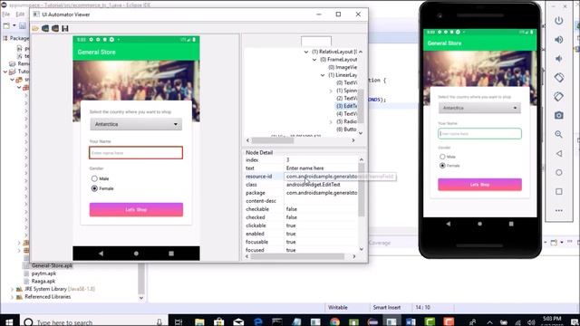This screenshot has width=580, height=326.
Task: Open Antarctica country dropdown on emulator phone
Action: click(x=479, y=108)
